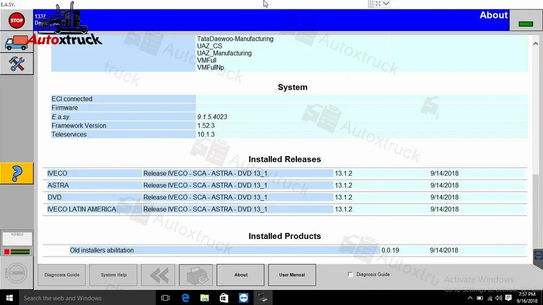Expand the top toolbar dropdown chevron
The width and height of the screenshot is (543, 305).
point(386,4)
